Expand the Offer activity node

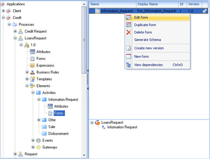[39, 120]
